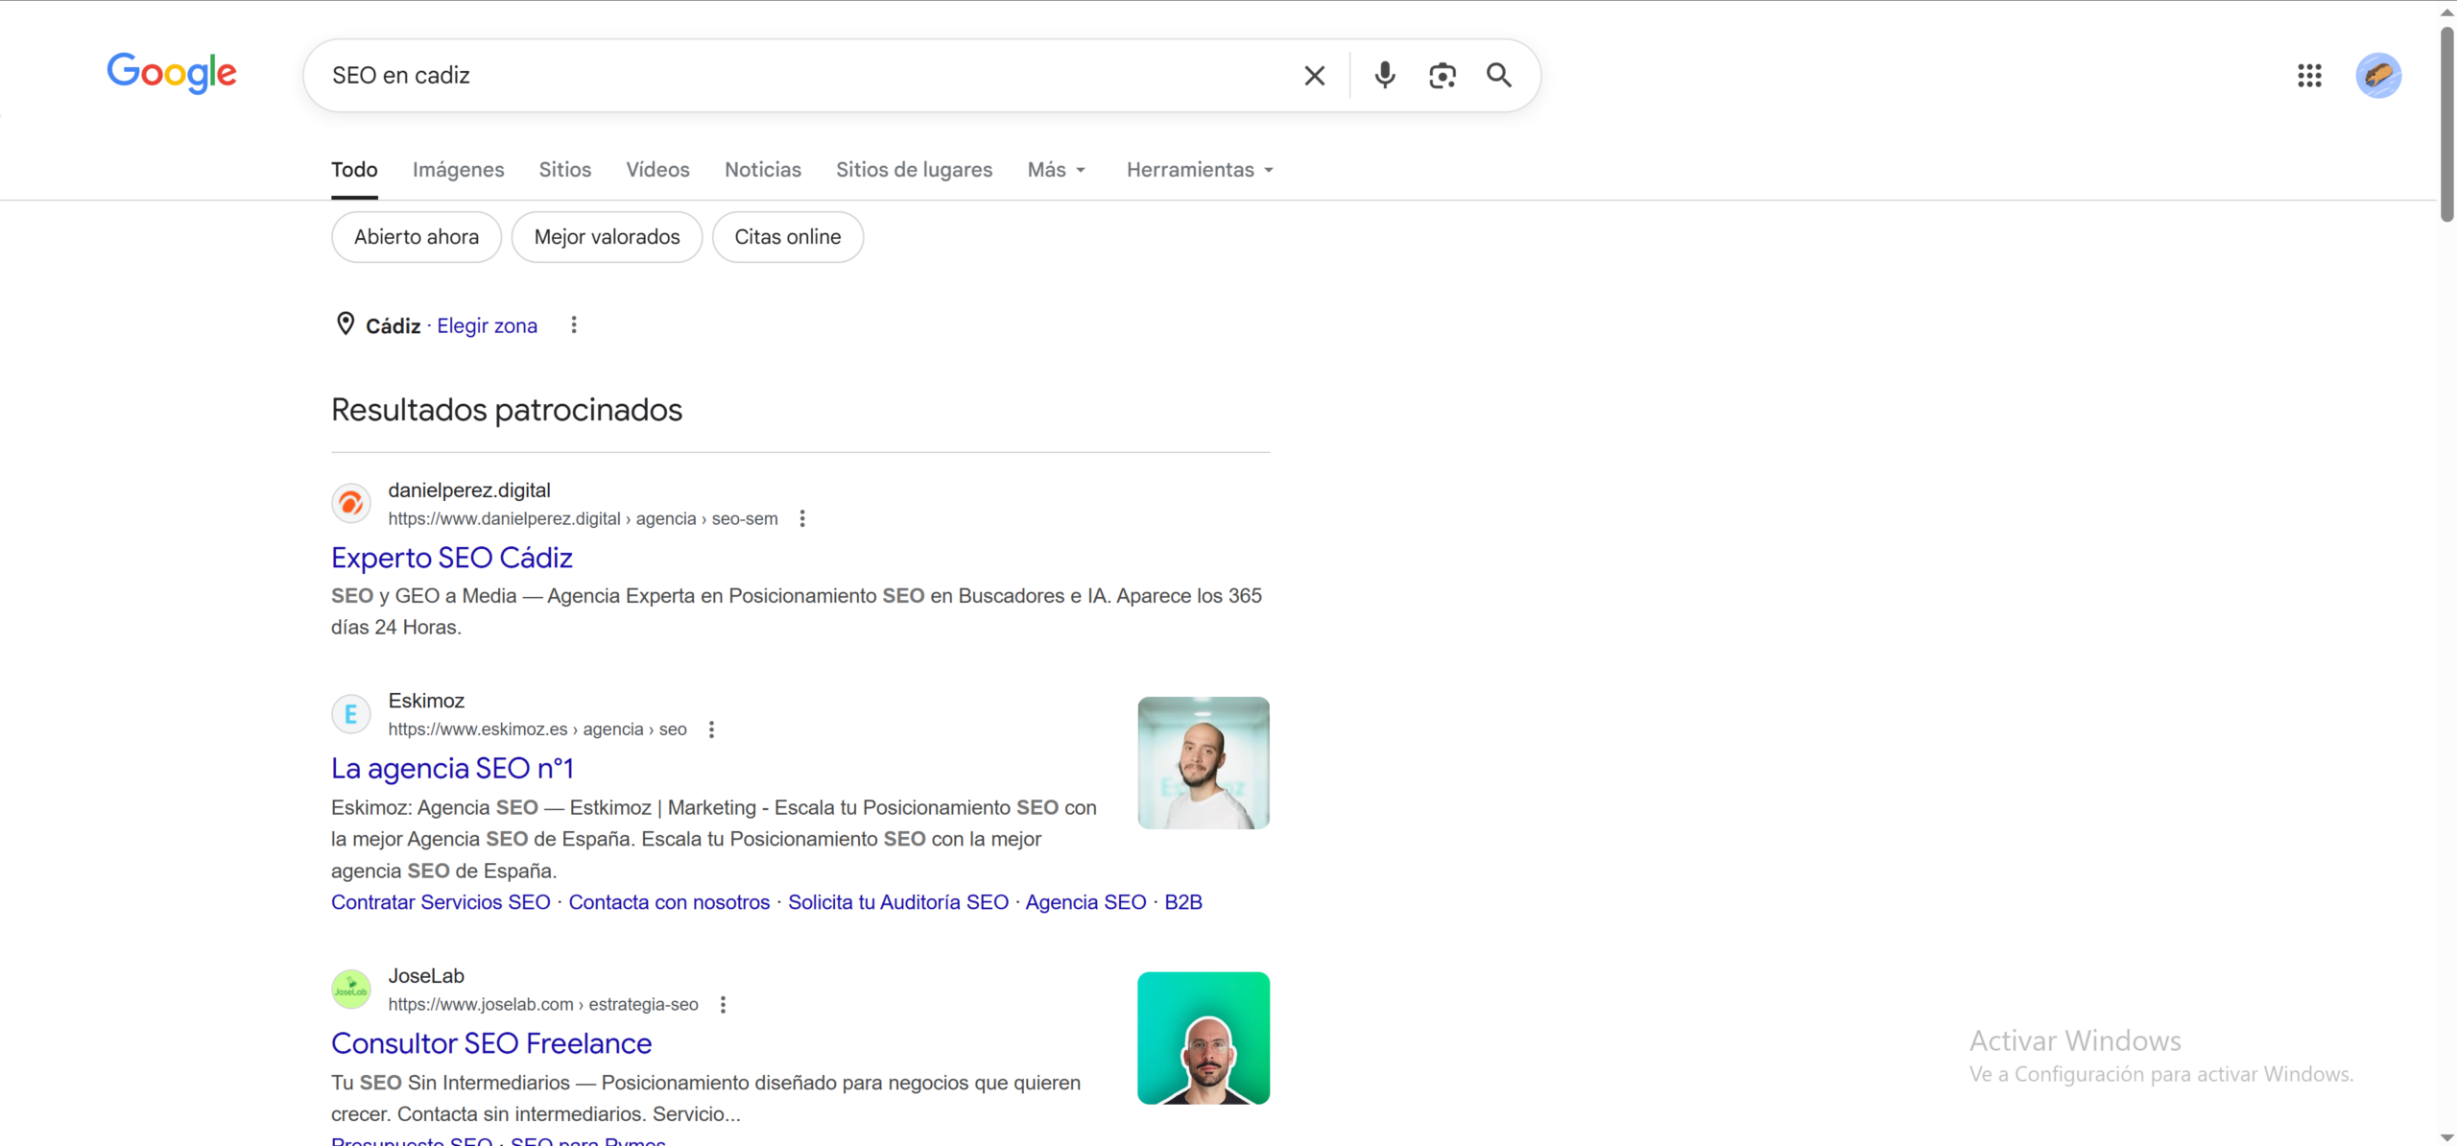This screenshot has height=1146, width=2457.
Task: Click the danielperez.digital favicon
Action: 351,503
